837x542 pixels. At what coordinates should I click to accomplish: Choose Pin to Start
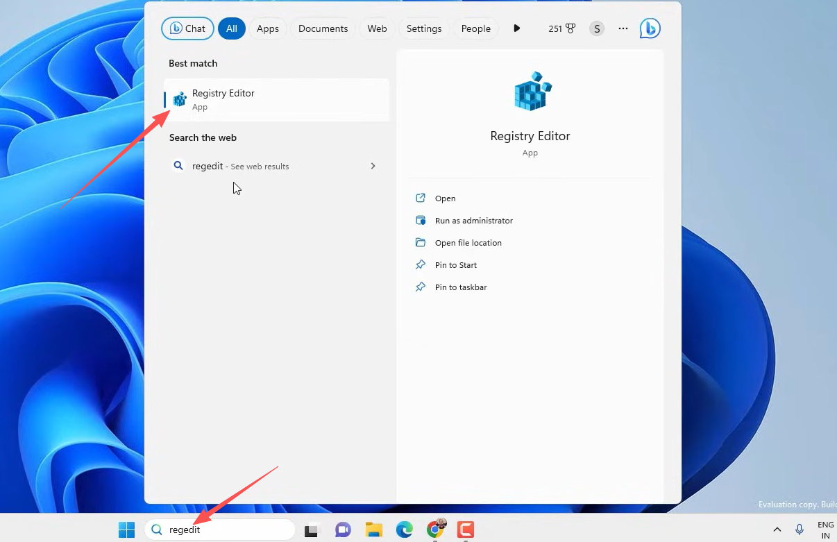(x=455, y=265)
